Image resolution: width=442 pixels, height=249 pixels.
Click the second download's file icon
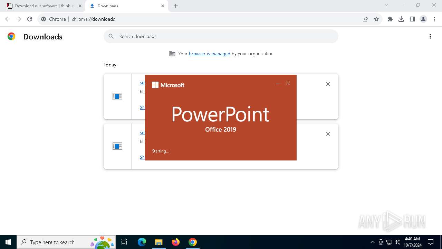(x=117, y=146)
